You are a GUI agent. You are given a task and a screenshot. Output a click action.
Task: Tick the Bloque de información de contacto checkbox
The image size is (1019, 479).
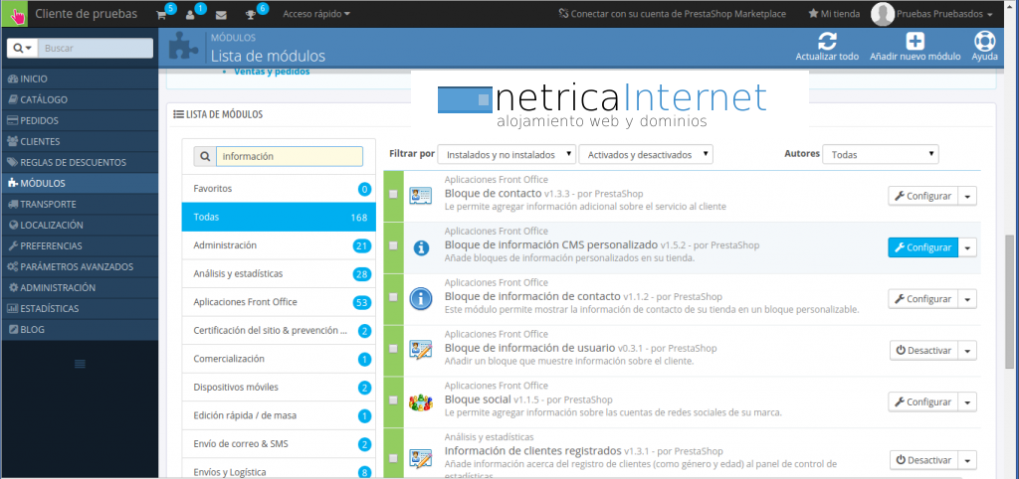coord(393,296)
